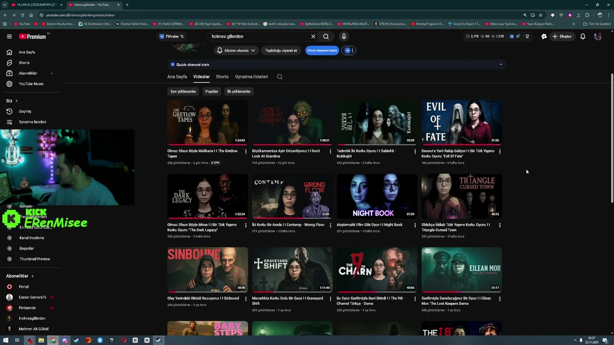Viewport: 614px width, 345px height.
Task: Click the browser address bar
Action: point(283,15)
